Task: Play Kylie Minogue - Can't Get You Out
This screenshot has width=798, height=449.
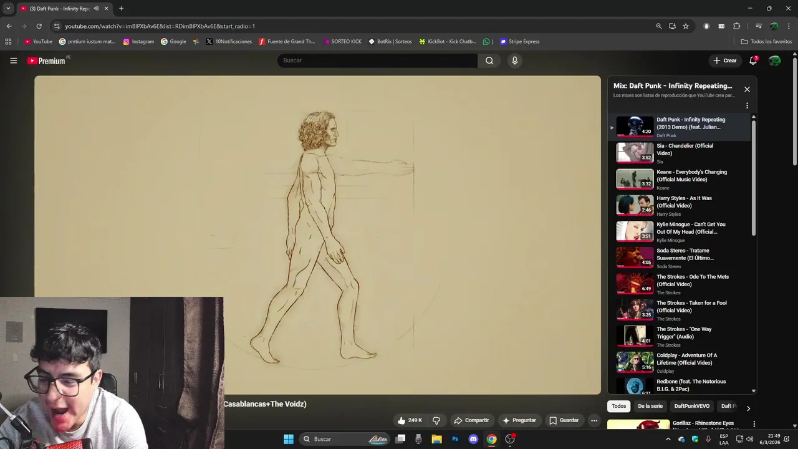Action: (x=680, y=231)
